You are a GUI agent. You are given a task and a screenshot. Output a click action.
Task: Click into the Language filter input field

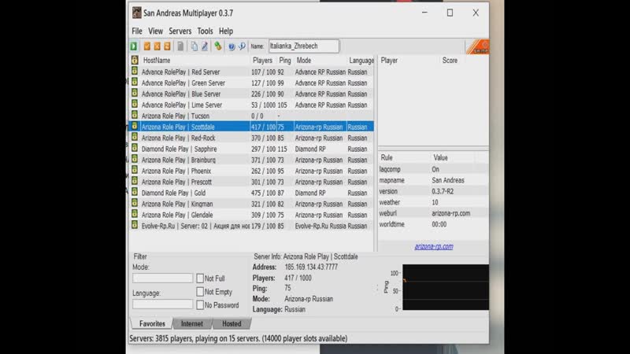[163, 304]
